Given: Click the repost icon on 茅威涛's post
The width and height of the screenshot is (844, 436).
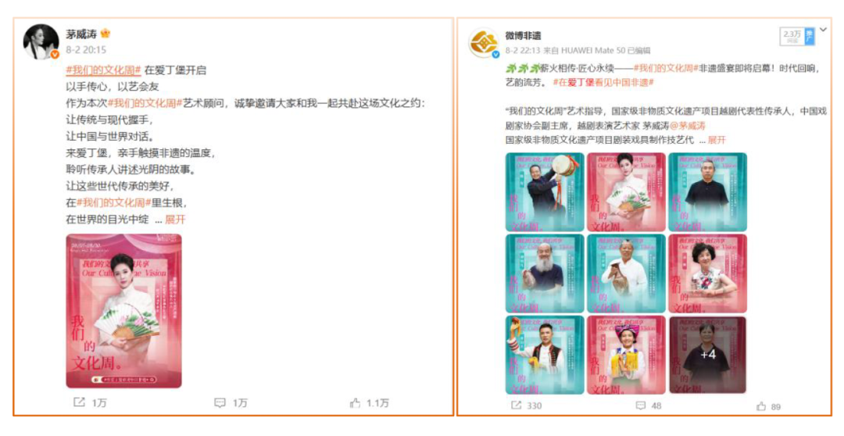Looking at the screenshot, I should pyautogui.click(x=79, y=402).
